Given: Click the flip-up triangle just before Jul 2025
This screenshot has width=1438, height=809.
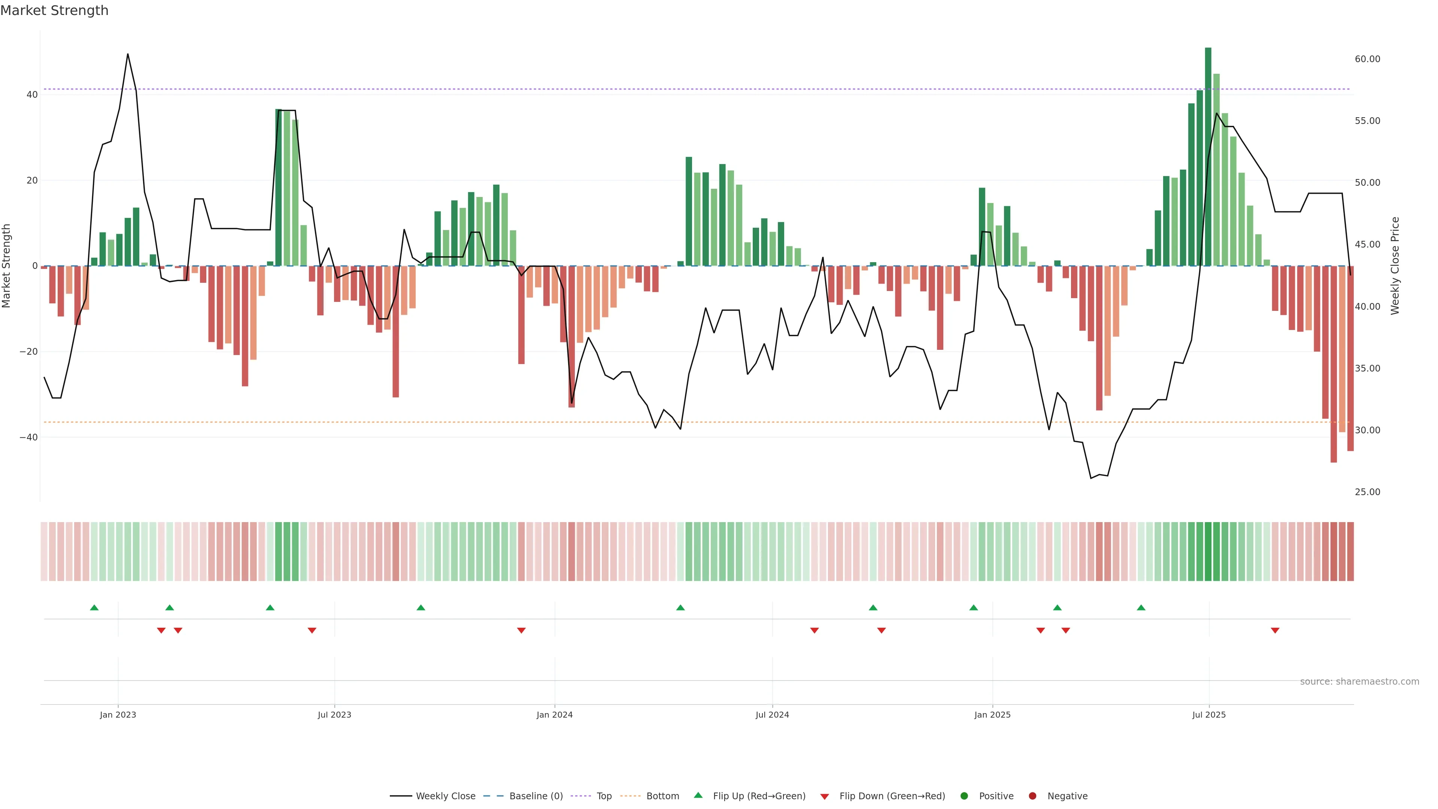Looking at the screenshot, I should tap(1141, 607).
